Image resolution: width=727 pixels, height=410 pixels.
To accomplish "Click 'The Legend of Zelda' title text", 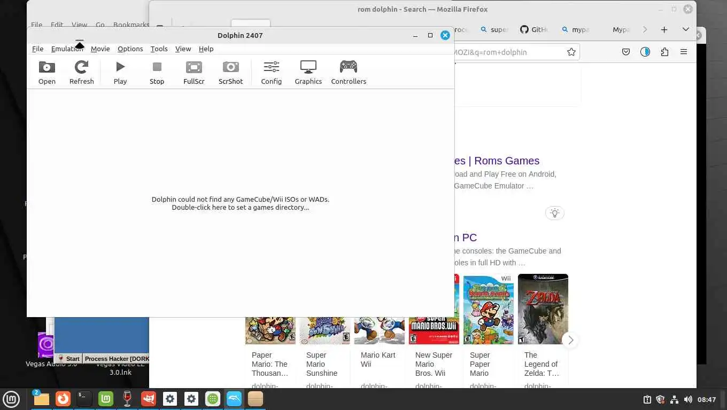I will coord(542,364).
